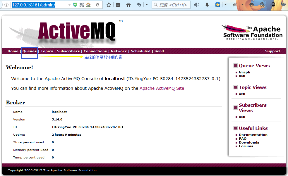
Task: Click the broker name value localhost
Action: [x=59, y=112]
